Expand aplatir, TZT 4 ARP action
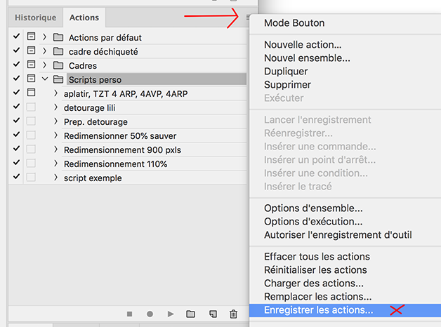441x327 pixels. click(x=55, y=93)
